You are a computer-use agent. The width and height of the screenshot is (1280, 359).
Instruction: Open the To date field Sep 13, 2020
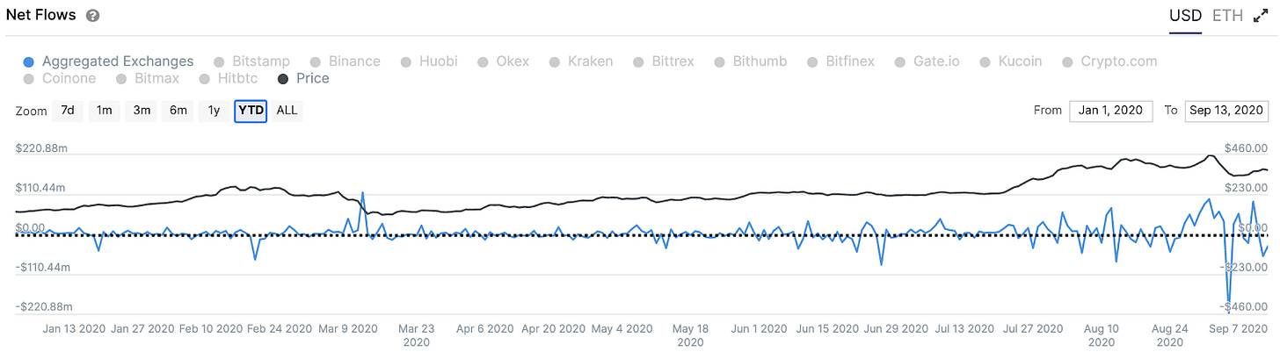coord(1226,111)
